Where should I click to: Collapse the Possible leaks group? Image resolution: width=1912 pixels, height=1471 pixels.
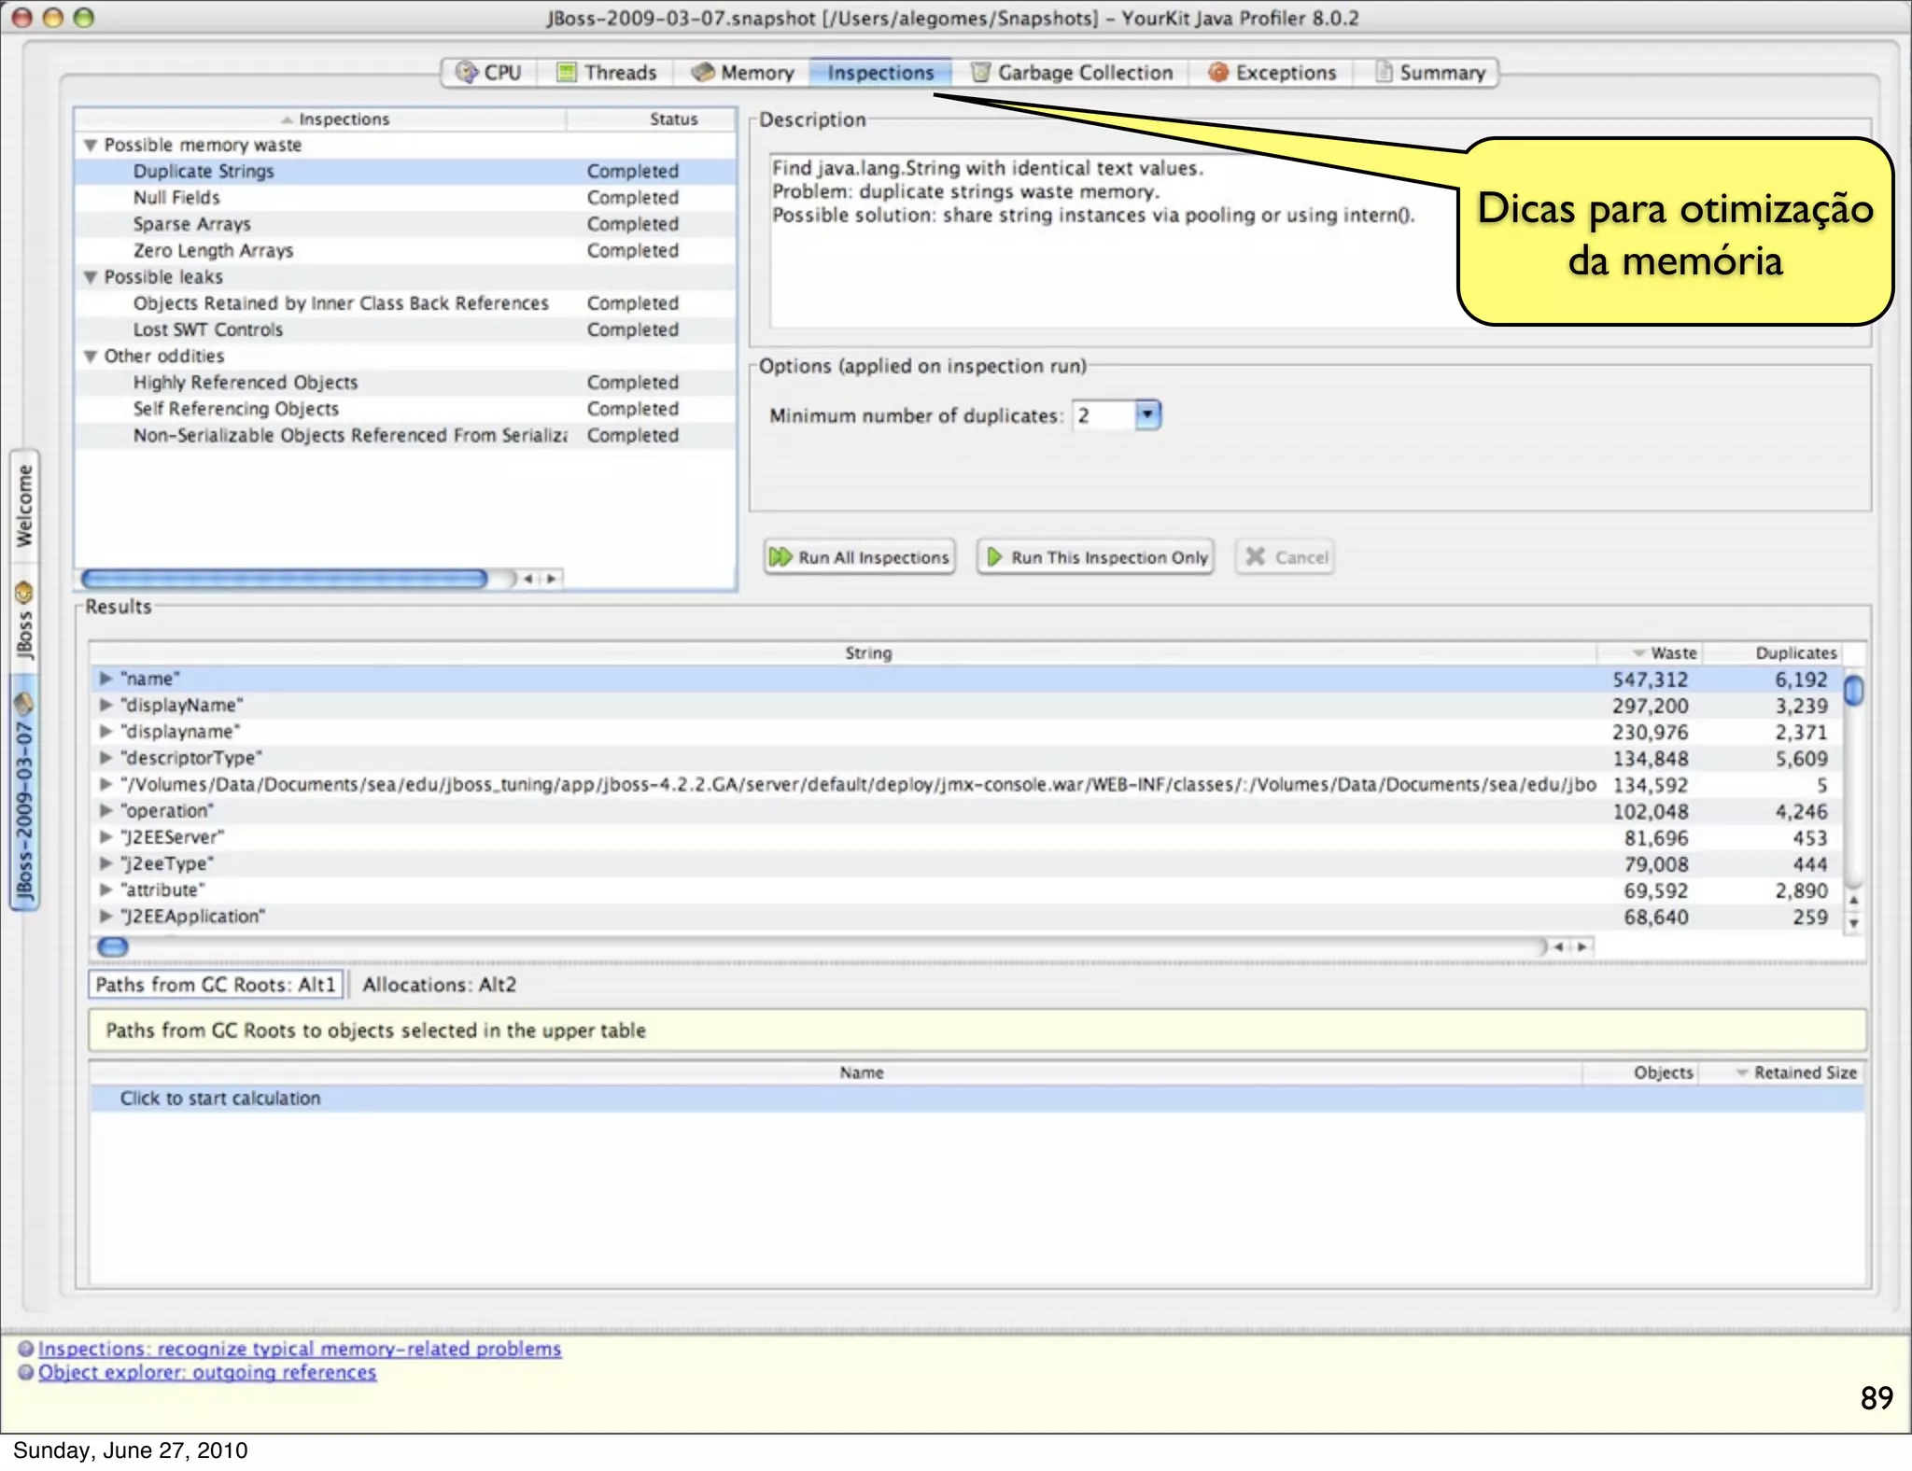(91, 277)
